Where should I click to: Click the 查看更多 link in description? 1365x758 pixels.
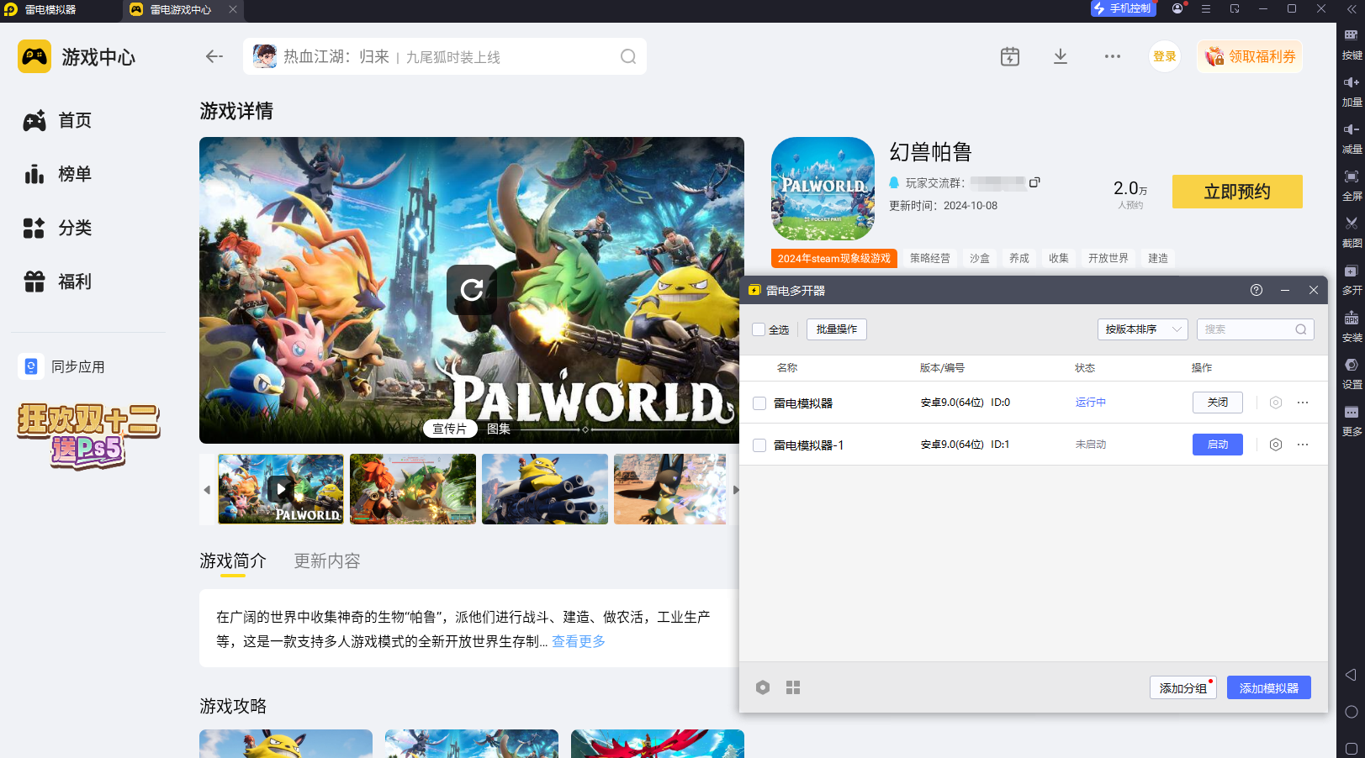pos(579,641)
